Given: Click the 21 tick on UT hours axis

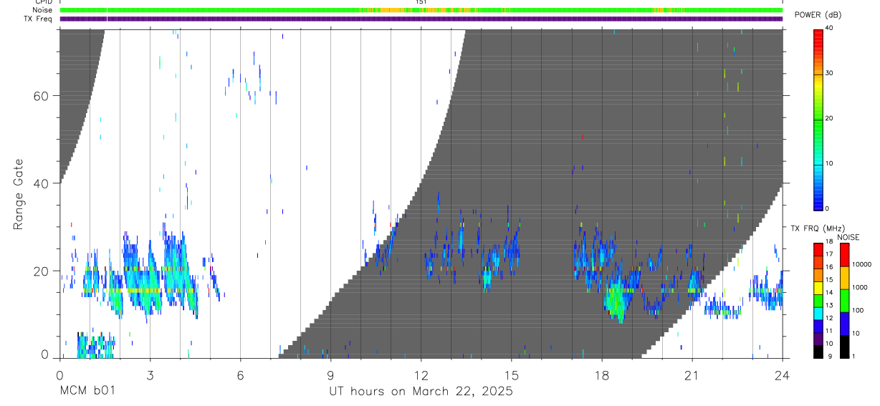Looking at the screenshot, I should (x=692, y=374).
